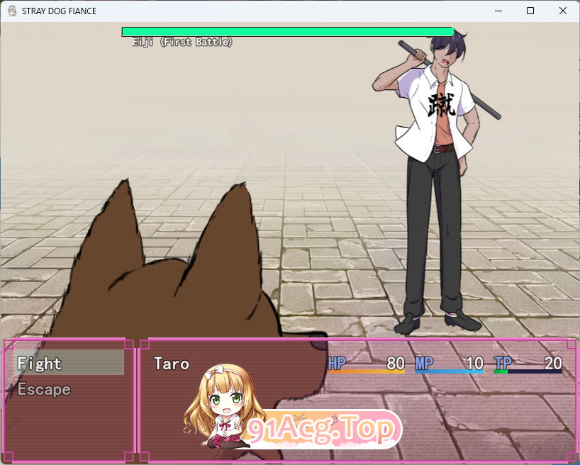Click the enemy's green health bar
580x465 pixels.
pos(287,32)
